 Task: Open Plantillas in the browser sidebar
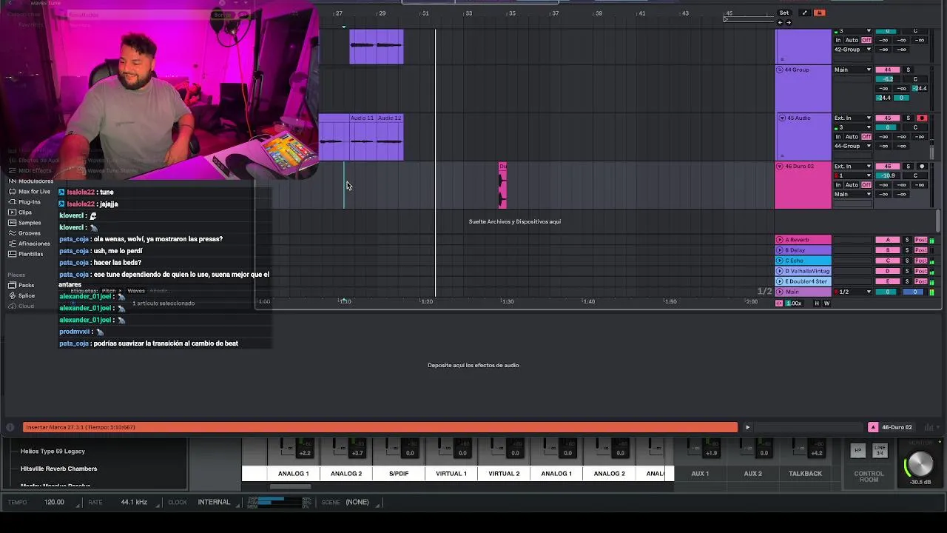click(30, 254)
